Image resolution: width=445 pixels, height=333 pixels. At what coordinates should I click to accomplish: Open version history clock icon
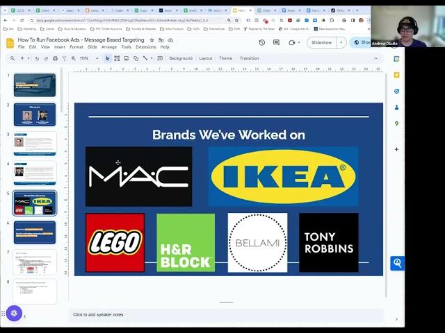tap(262, 42)
